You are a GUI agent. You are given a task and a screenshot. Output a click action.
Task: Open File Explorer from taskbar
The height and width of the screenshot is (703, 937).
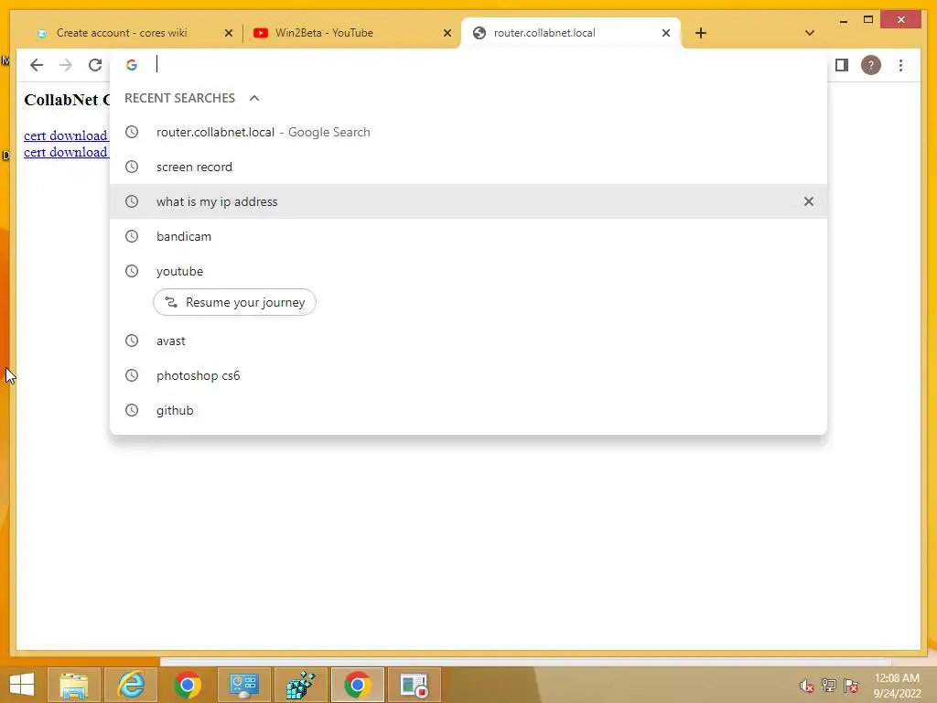(x=73, y=685)
